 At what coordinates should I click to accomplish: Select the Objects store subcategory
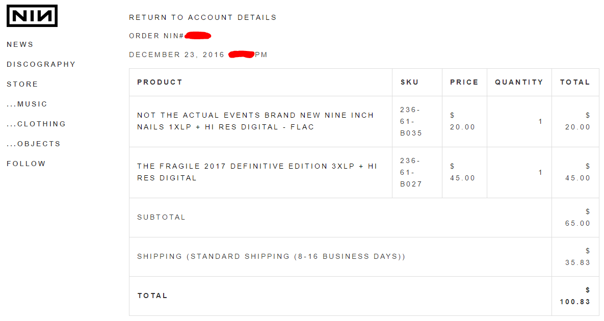tap(34, 144)
